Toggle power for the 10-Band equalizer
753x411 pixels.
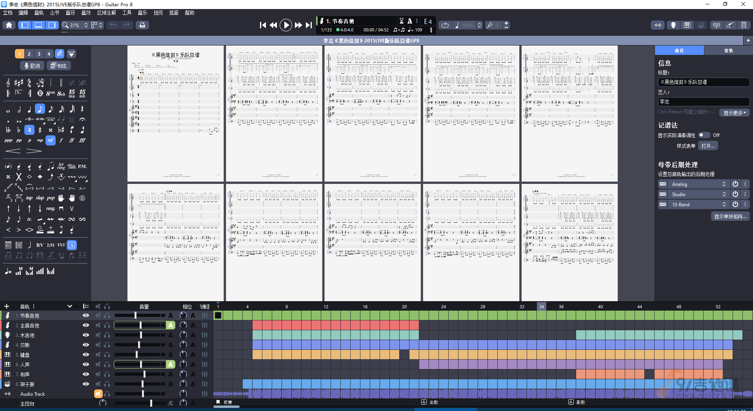(x=735, y=204)
